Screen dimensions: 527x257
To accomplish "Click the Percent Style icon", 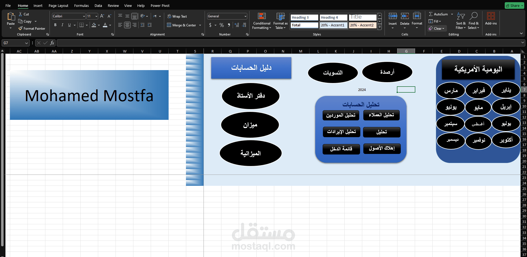I will pyautogui.click(x=221, y=25).
